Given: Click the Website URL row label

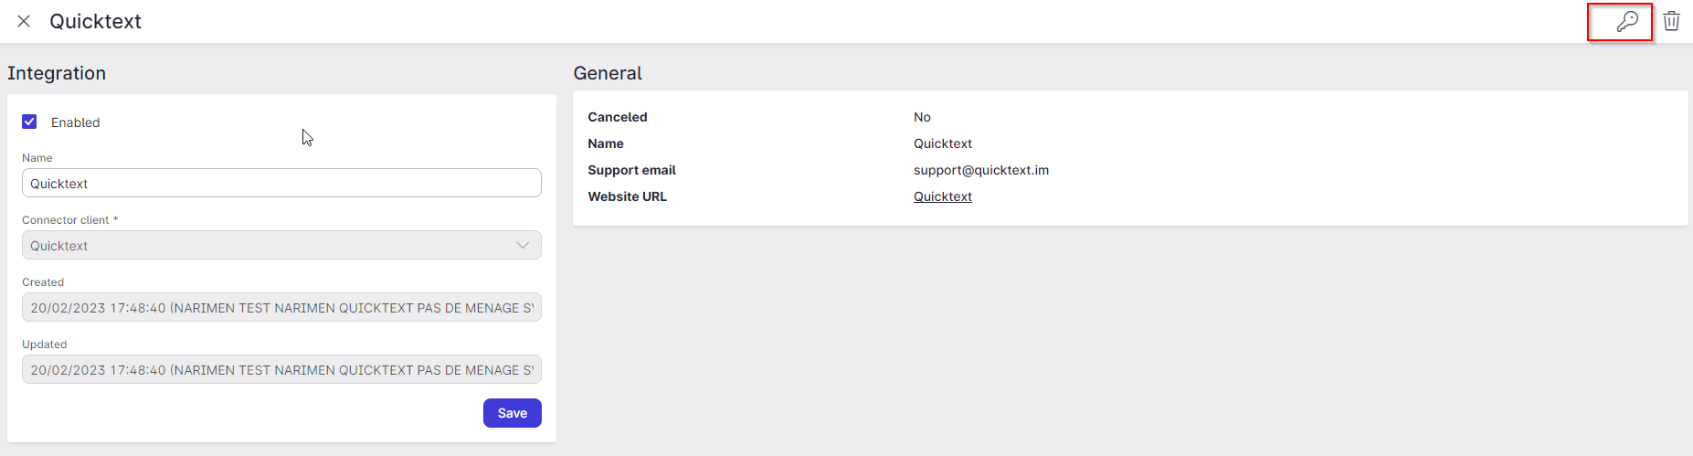Looking at the screenshot, I should (627, 196).
